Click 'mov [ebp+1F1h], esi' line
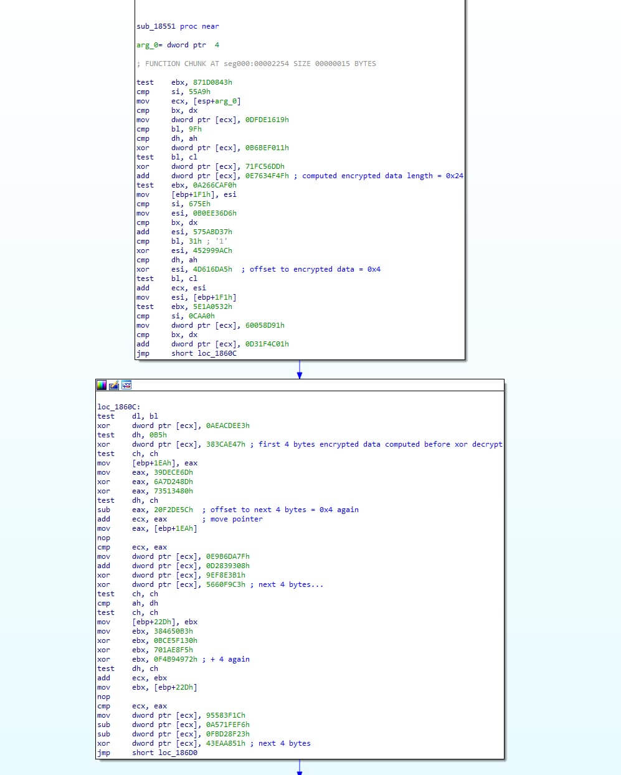This screenshot has width=621, height=775. pos(186,194)
